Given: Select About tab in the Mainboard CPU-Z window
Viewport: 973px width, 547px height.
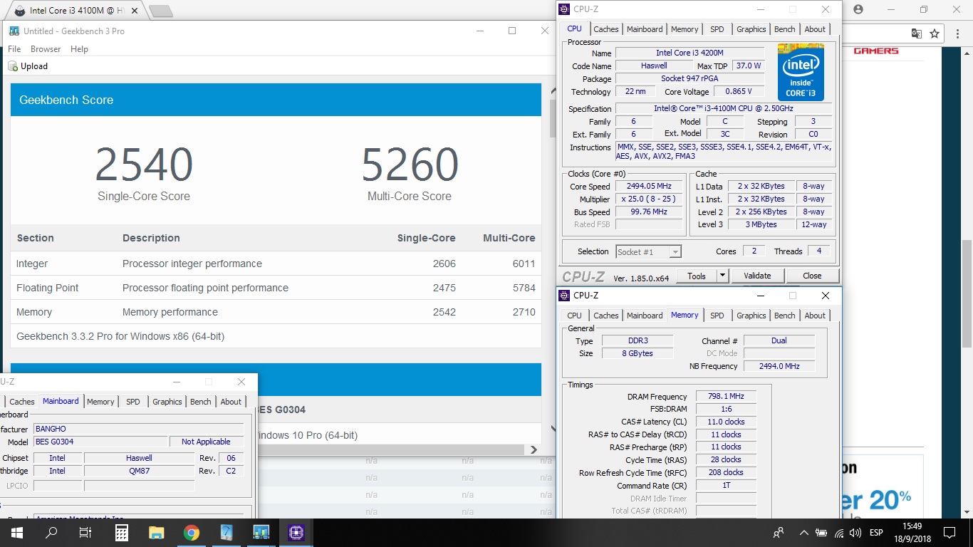Looking at the screenshot, I should tap(231, 402).
